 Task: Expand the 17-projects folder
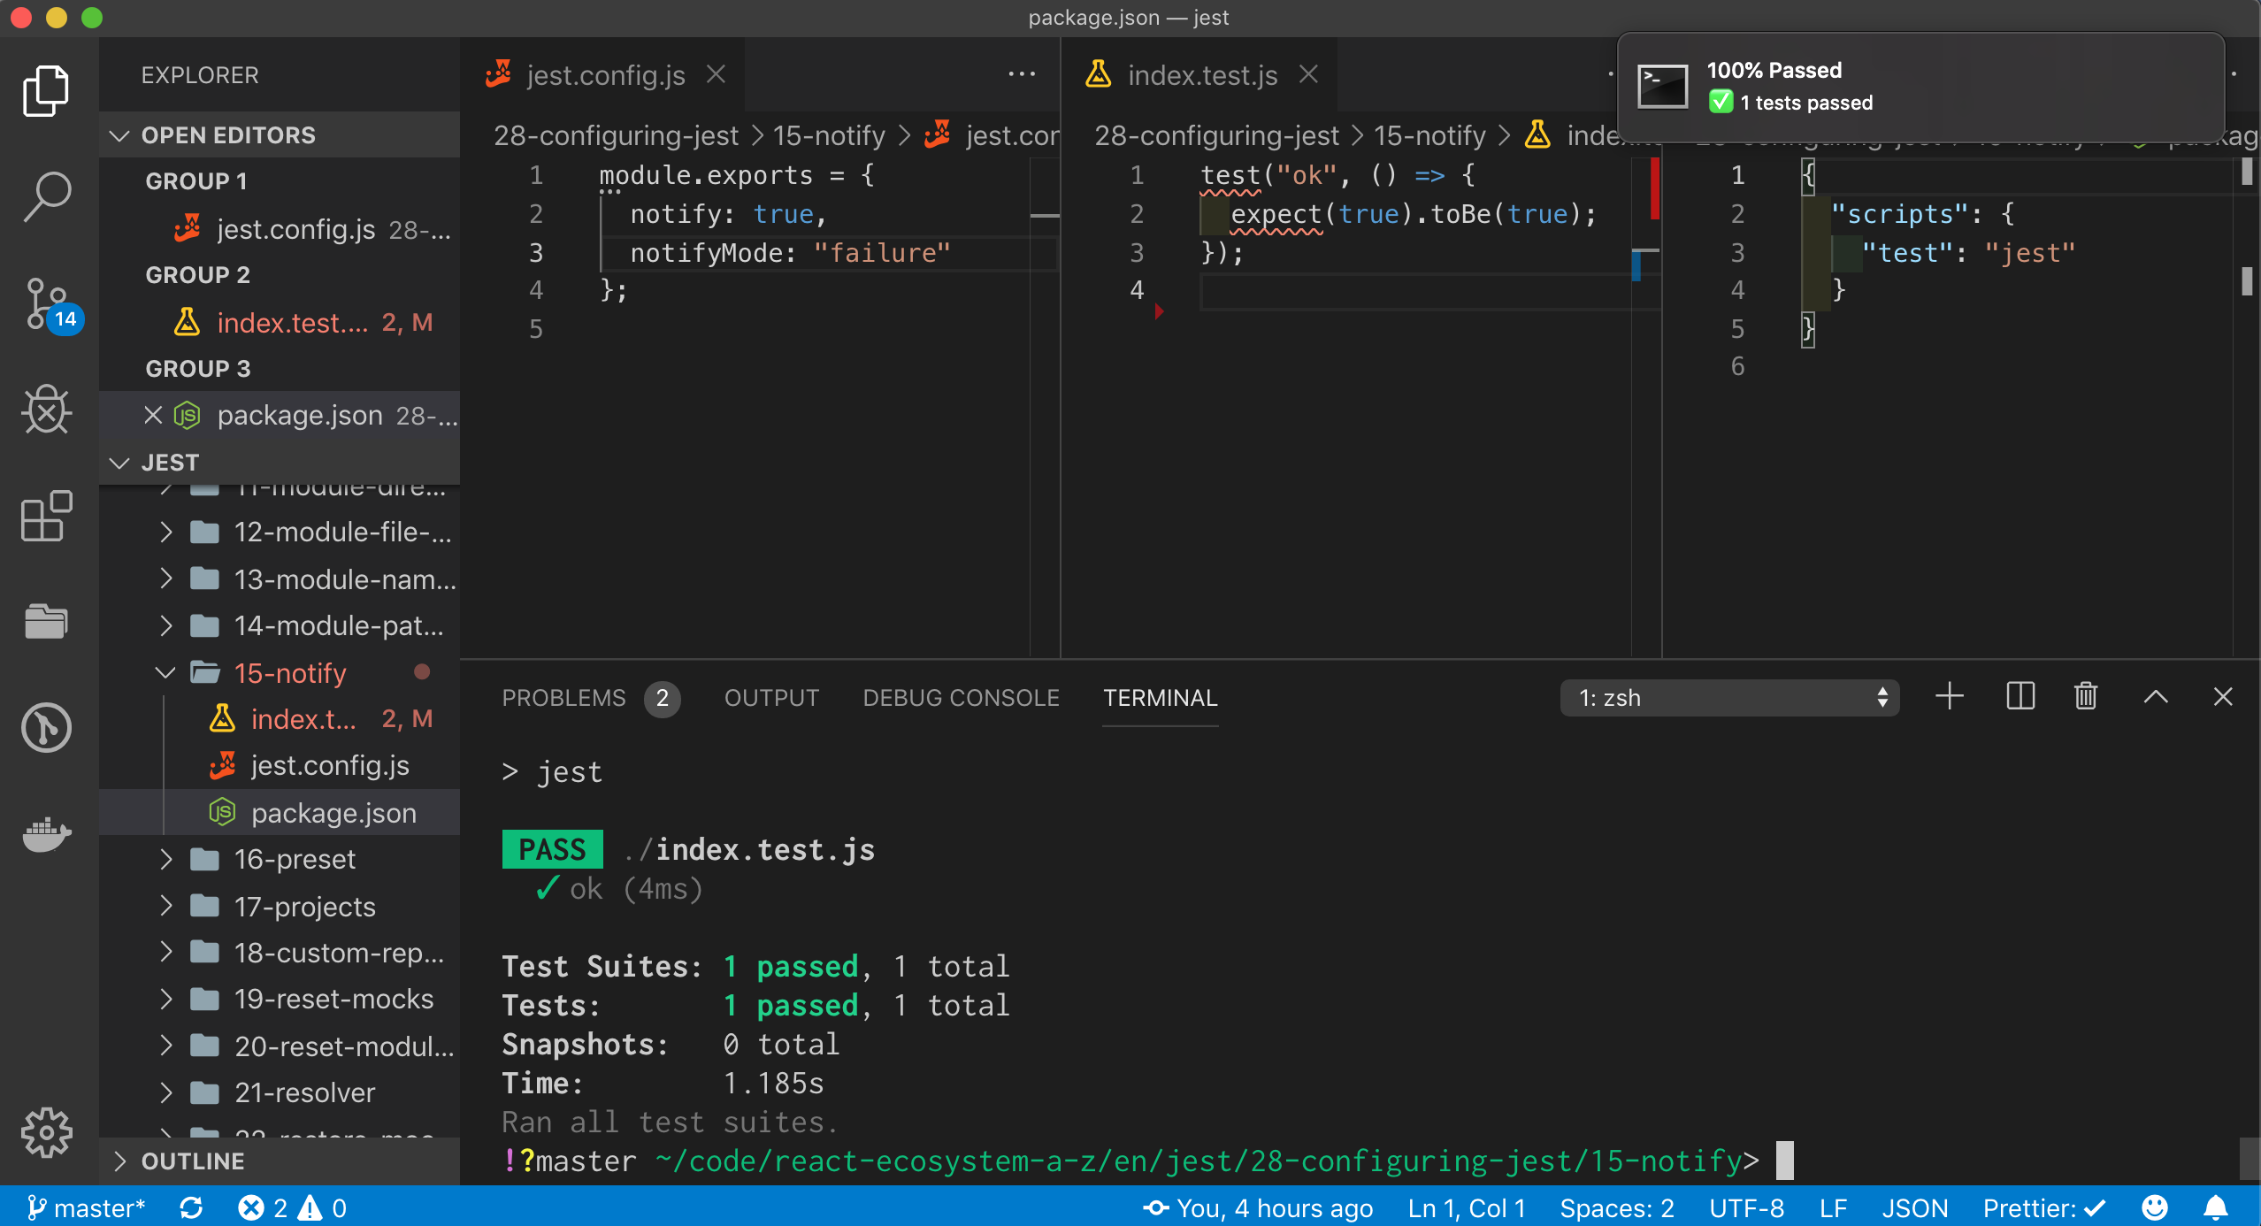[280, 907]
